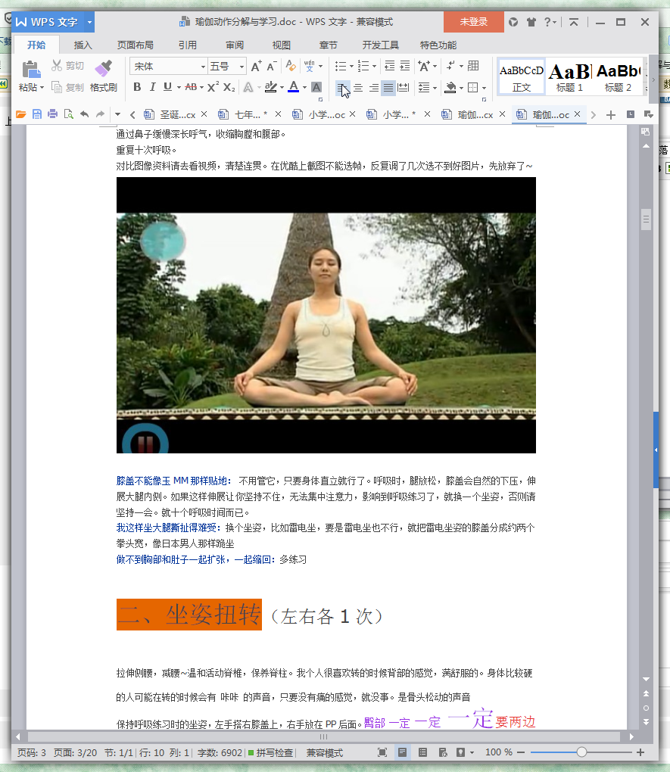This screenshot has width=670, height=772.
Task: Apply the 标题 2 style
Action: (618, 76)
